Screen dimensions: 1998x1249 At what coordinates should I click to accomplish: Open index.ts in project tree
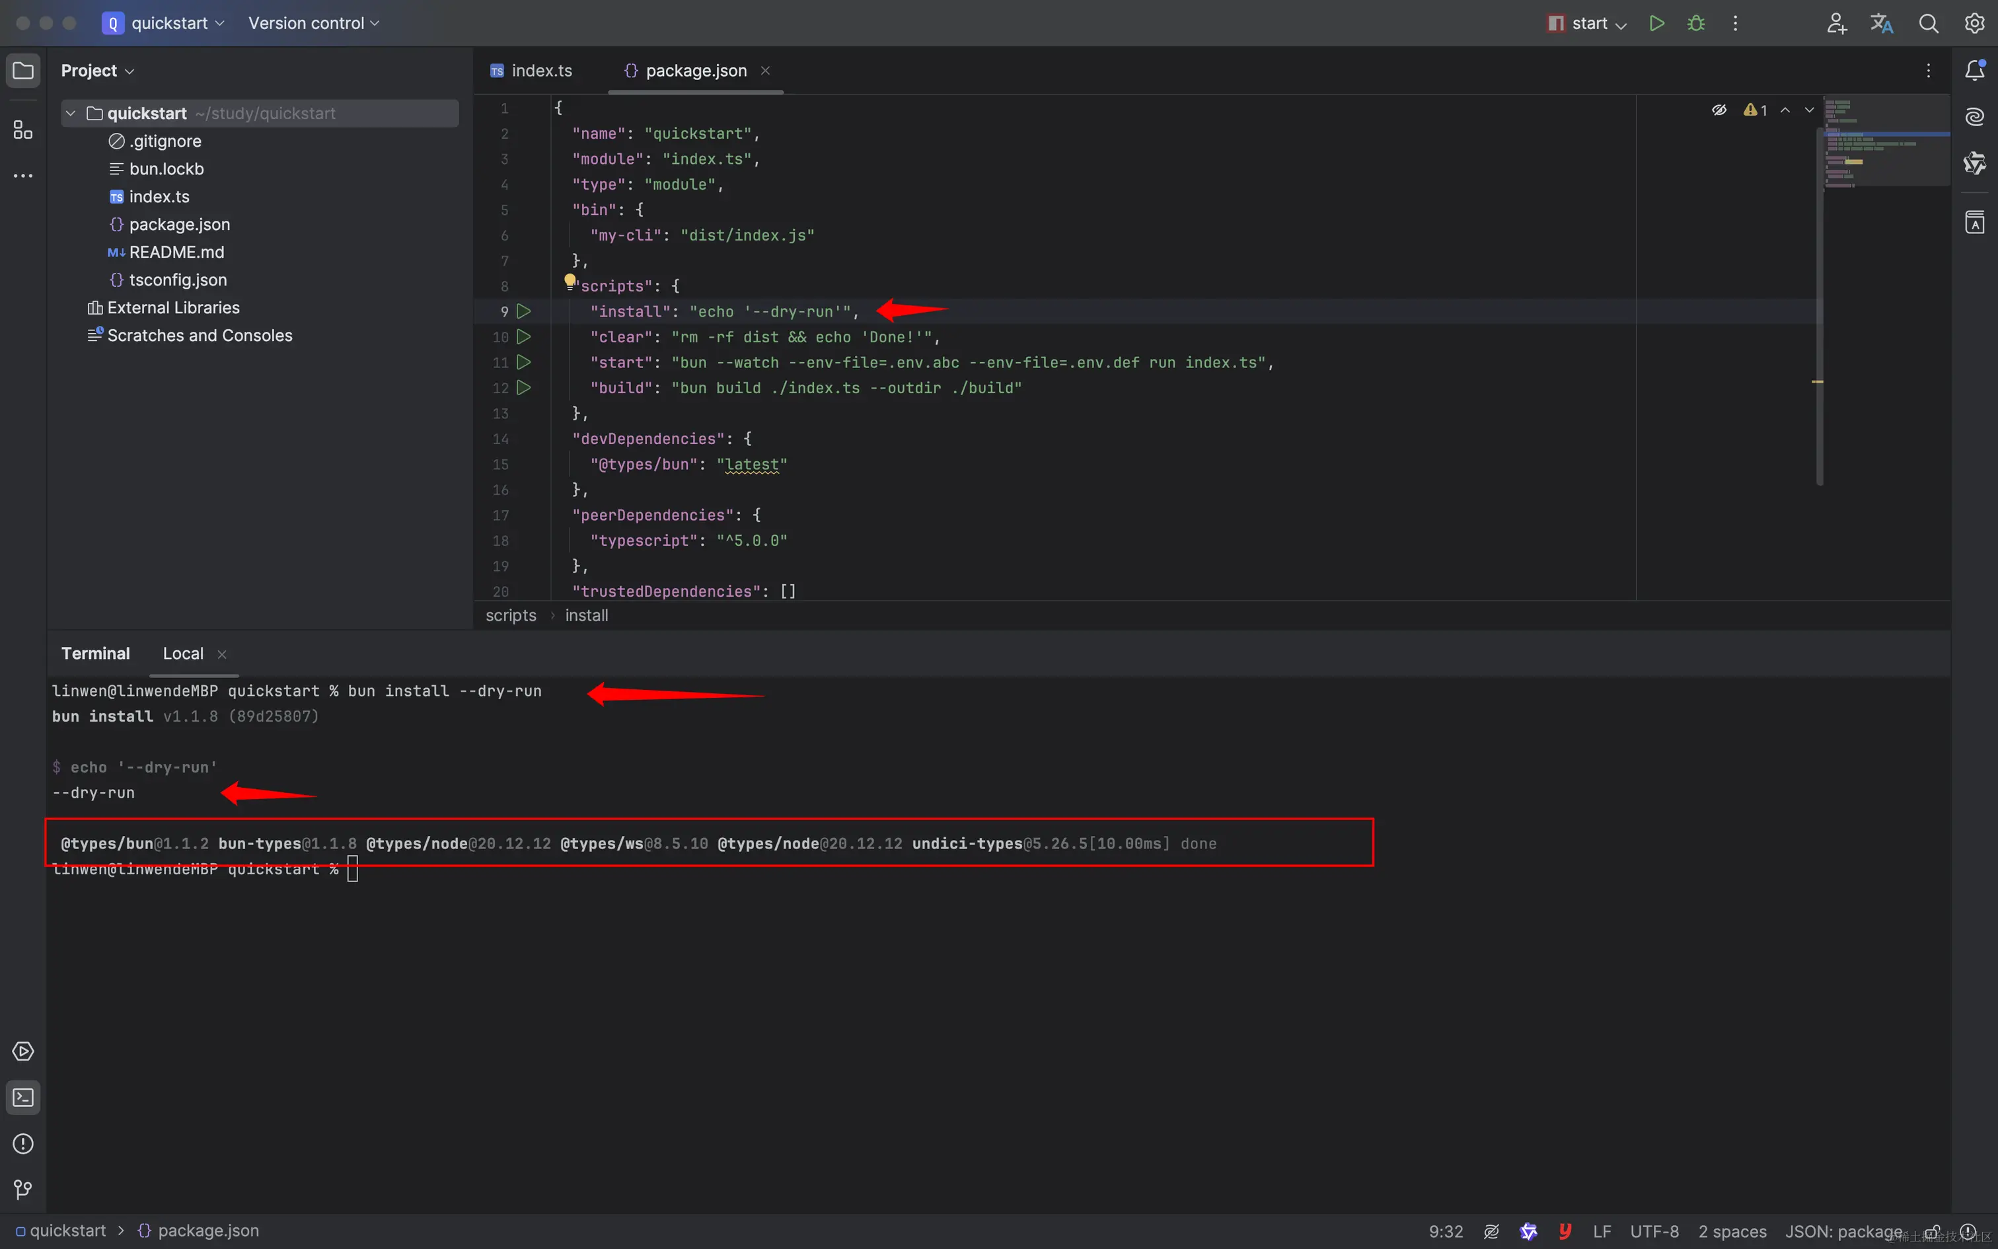tap(149, 197)
